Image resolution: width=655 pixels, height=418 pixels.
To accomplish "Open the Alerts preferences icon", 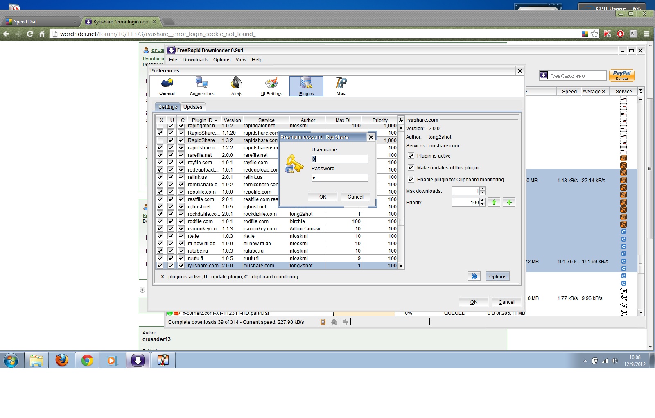I will pyautogui.click(x=236, y=86).
